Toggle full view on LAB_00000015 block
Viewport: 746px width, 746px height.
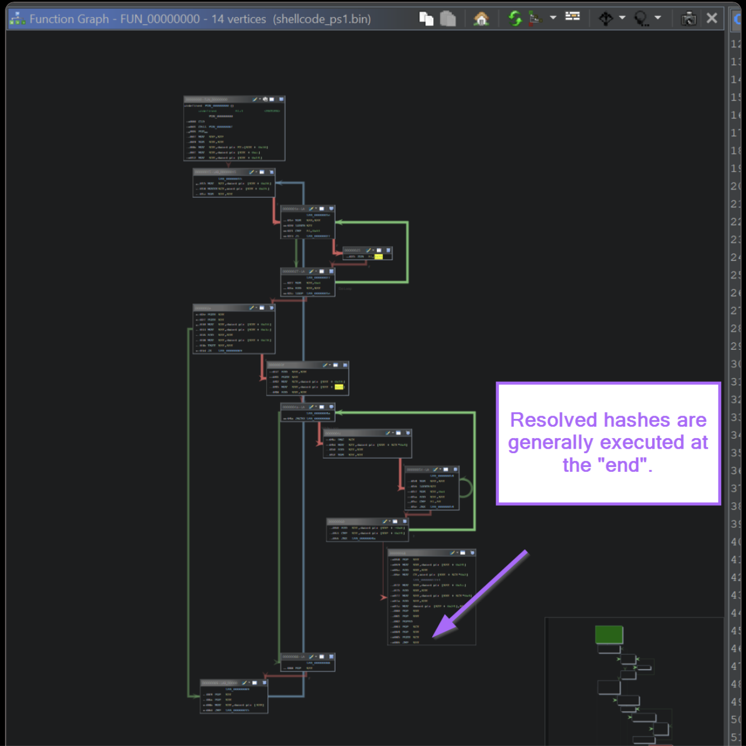coord(262,172)
